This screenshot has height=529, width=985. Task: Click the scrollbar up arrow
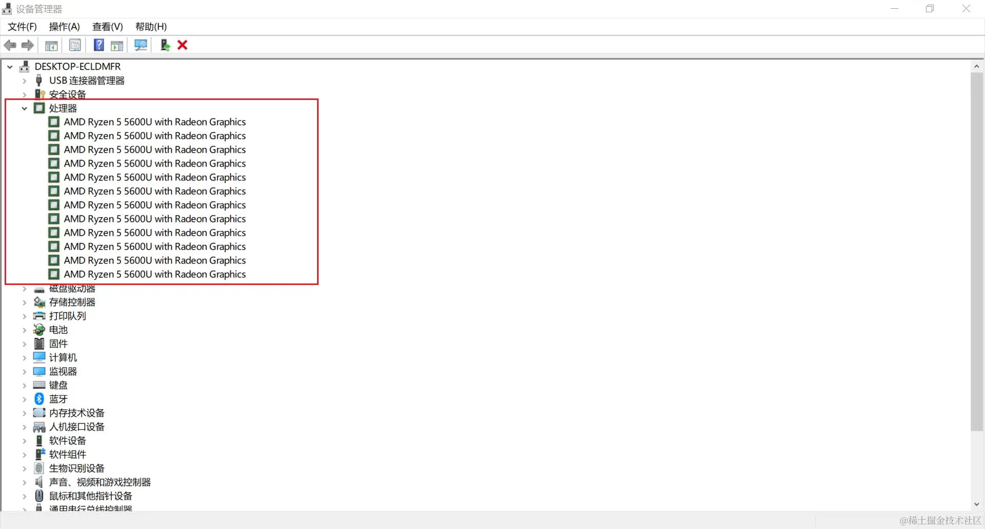pyautogui.click(x=976, y=67)
